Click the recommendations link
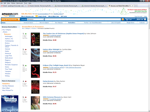Image resolution: width=150 pixels, height=112 pixels. [43, 14]
